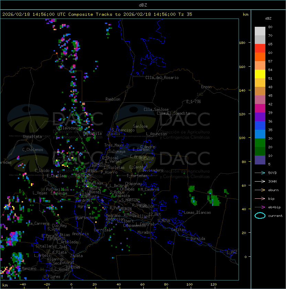Click the 'Encon' map label
Screen dimensions: 286x289
tap(206, 87)
